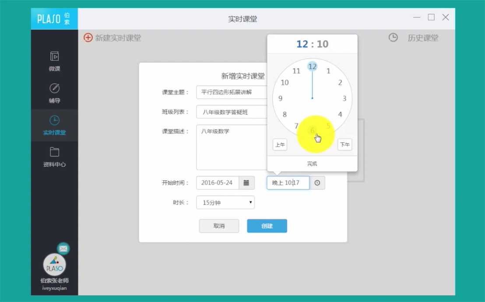The height and width of the screenshot is (302, 485).
Task: Open the 辅导 tutoring section
Action: [x=54, y=93]
